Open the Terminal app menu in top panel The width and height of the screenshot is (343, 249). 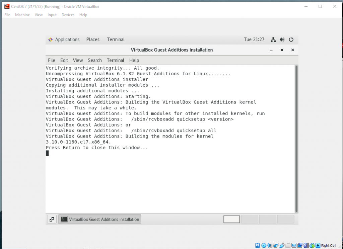pyautogui.click(x=116, y=39)
